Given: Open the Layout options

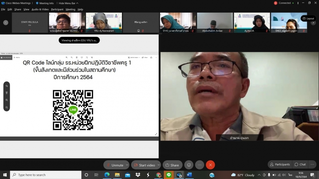Looking at the screenshot, I should tap(308, 18).
